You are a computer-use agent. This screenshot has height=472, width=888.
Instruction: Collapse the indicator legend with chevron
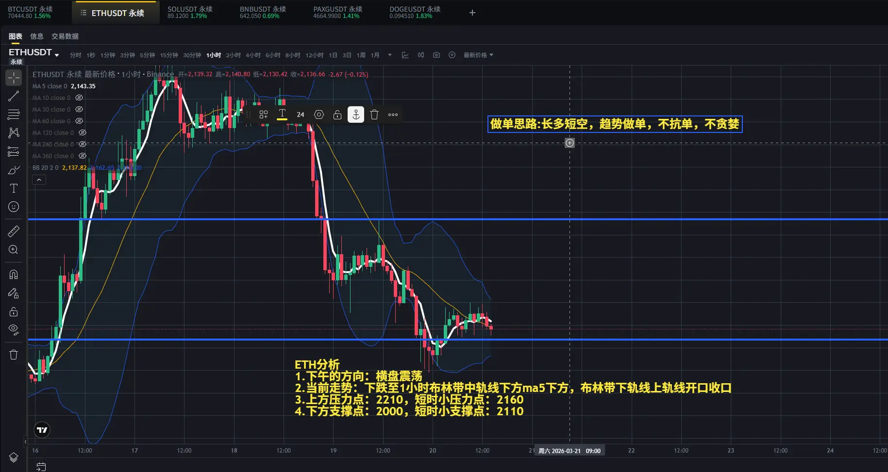pos(39,180)
